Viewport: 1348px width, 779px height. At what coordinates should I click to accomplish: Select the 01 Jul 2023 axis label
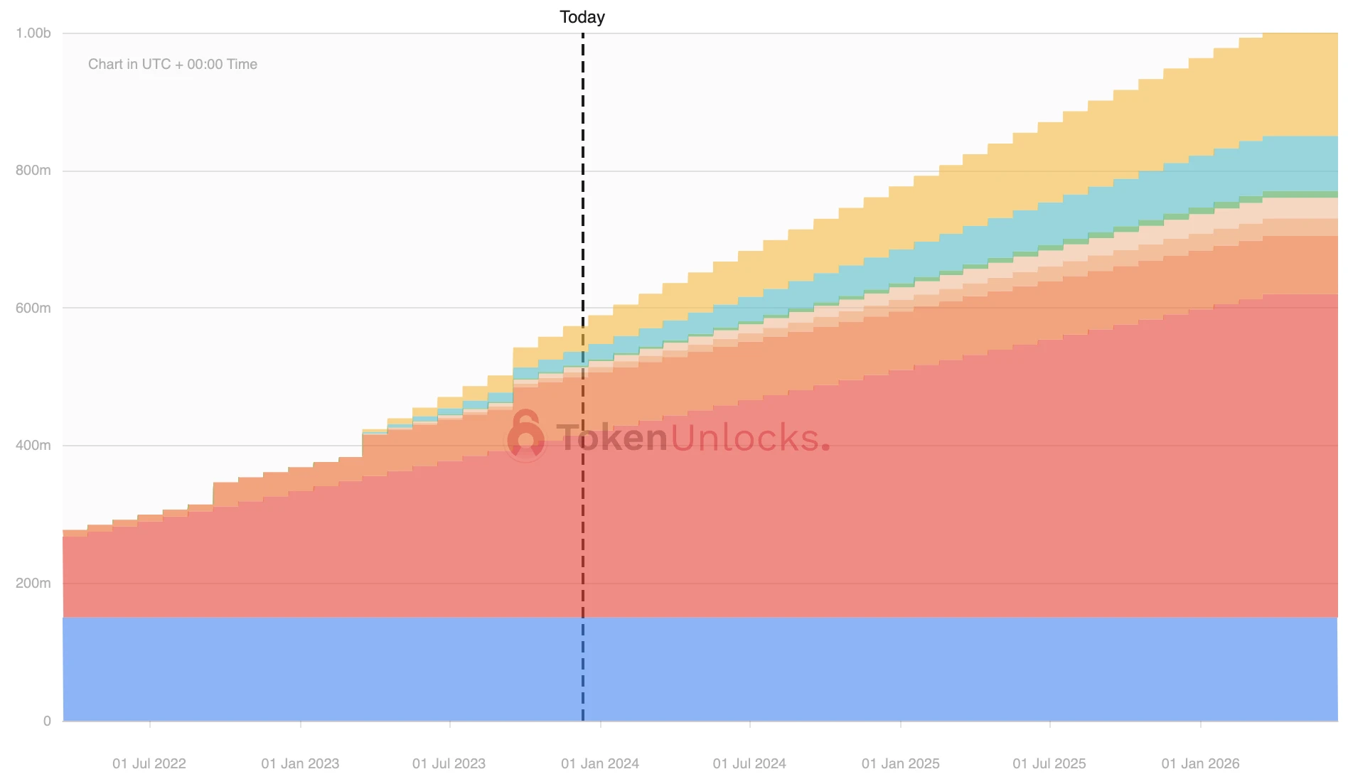[449, 763]
